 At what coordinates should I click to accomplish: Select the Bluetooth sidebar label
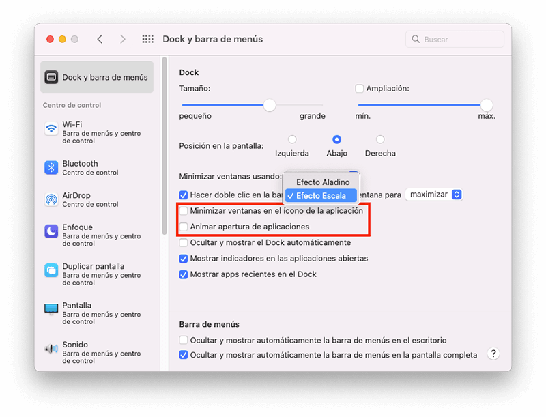pyautogui.click(x=80, y=164)
